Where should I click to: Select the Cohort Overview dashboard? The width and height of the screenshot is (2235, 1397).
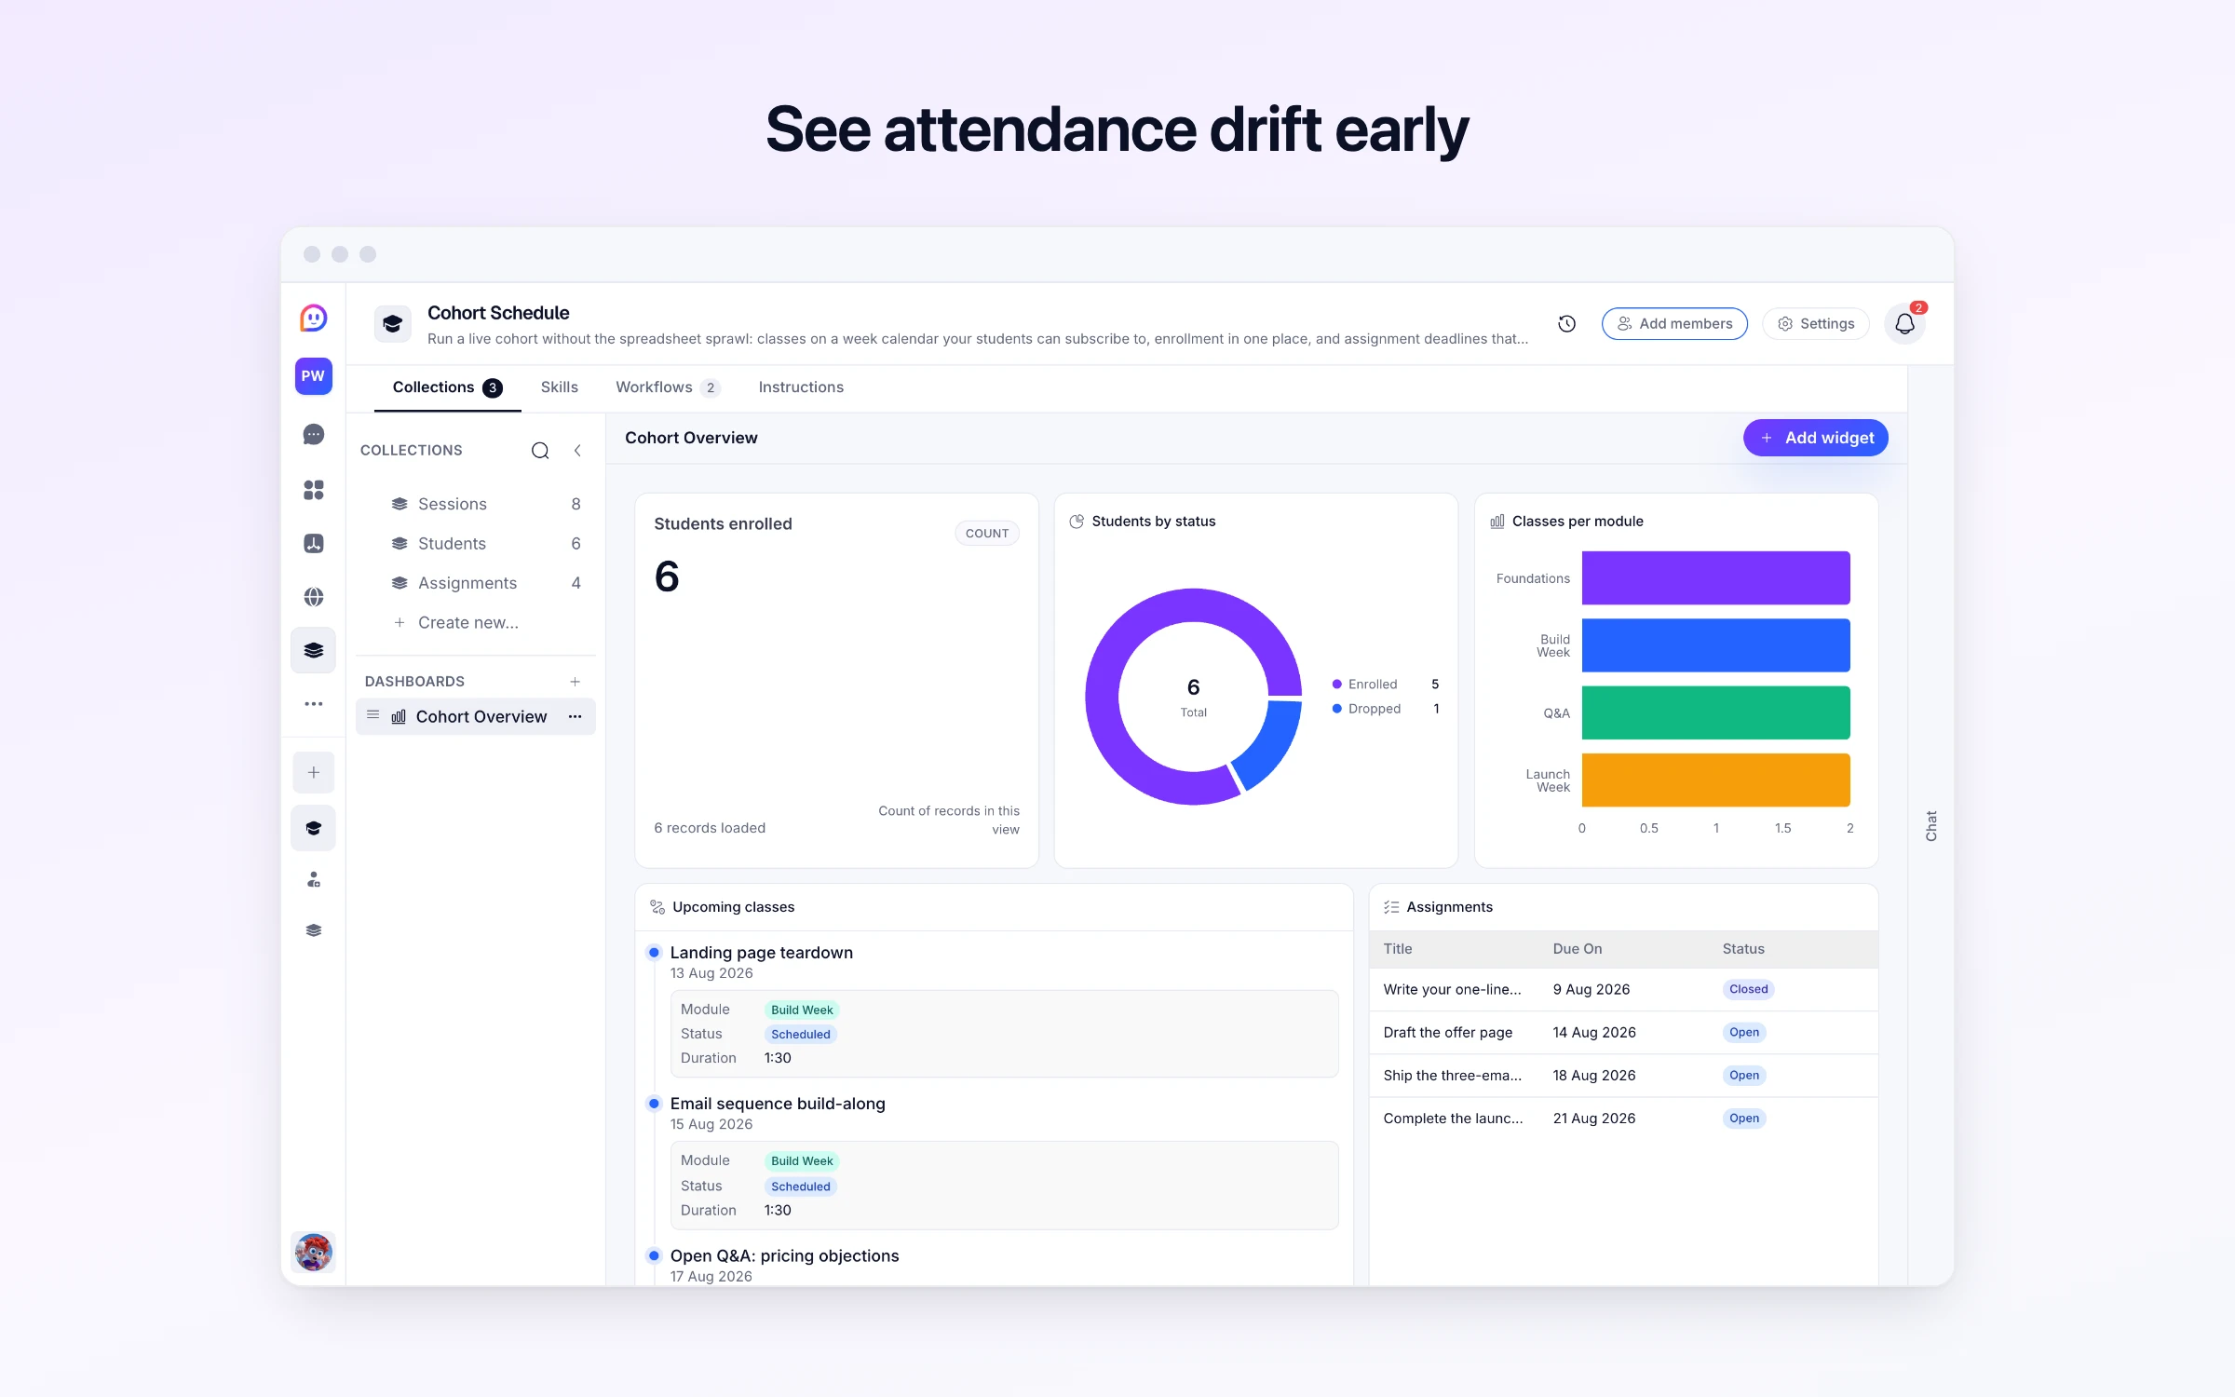pos(476,716)
